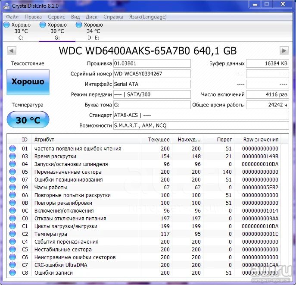Viewport: 296px width, 285px height.
Task: Select 'Запуски/остановки шпинделя' attribute text
Action: point(71,164)
